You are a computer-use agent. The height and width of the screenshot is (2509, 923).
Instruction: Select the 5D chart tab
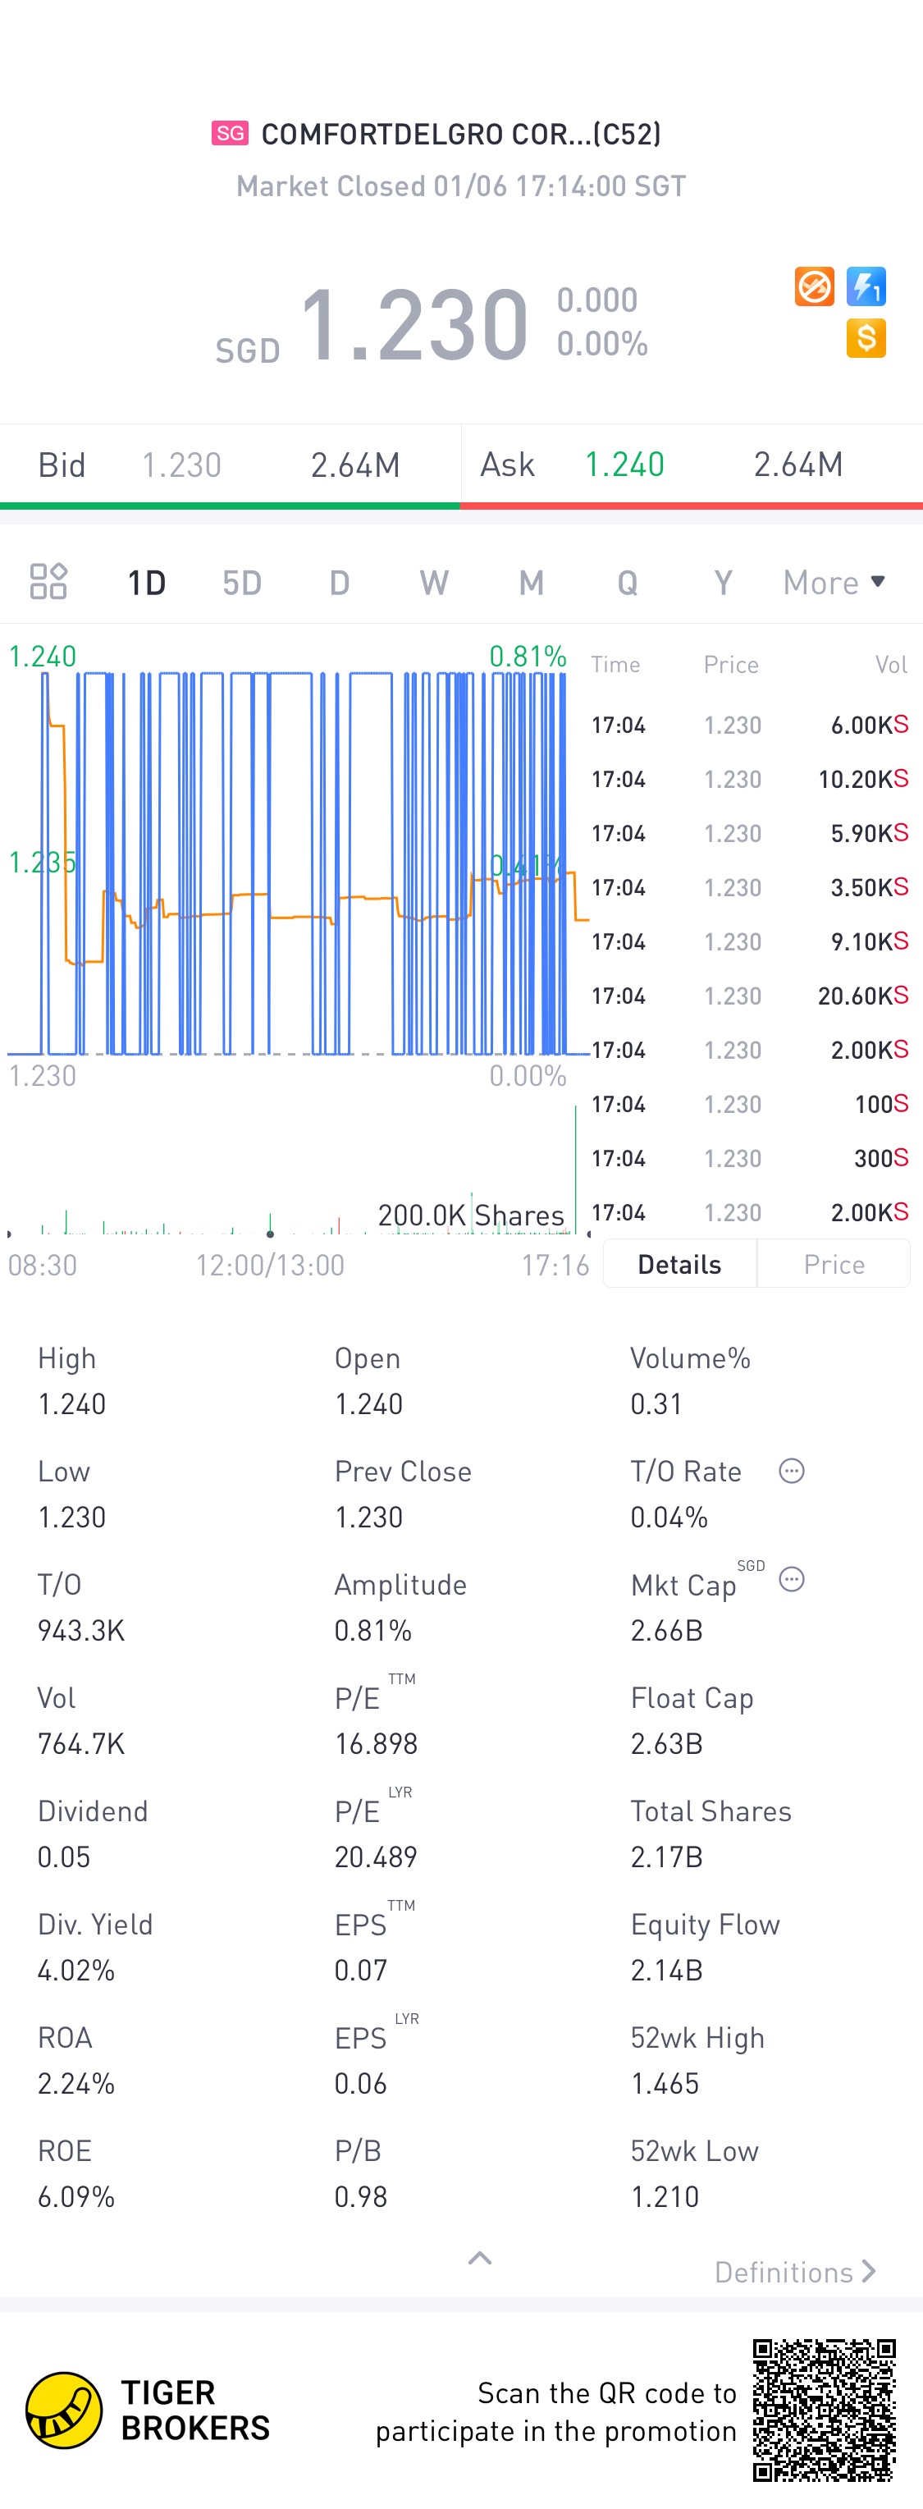click(241, 583)
